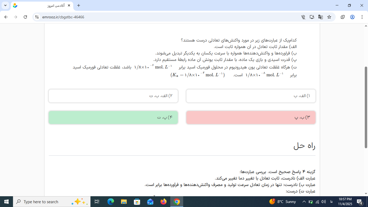The height and width of the screenshot is (207, 368).
Task: Open the Google Translate page icon
Action: coord(320,17)
